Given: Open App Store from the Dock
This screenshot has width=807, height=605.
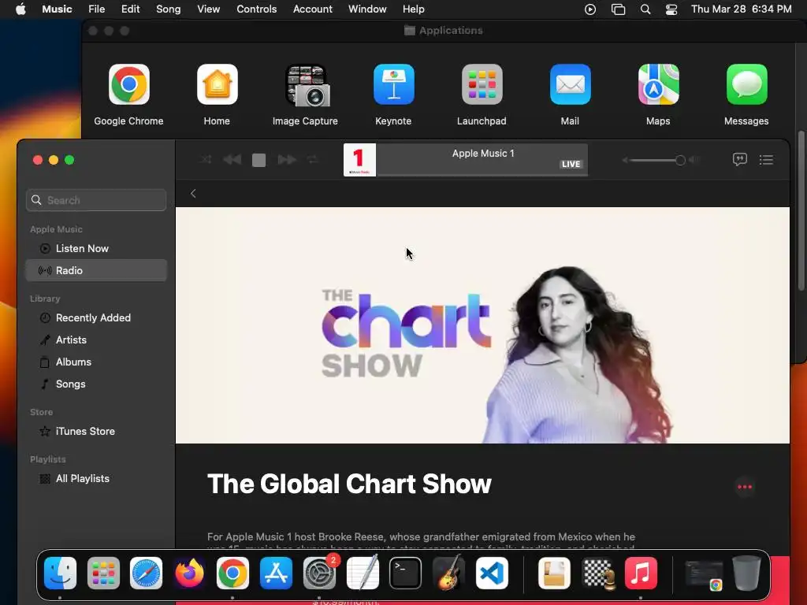Looking at the screenshot, I should pyautogui.click(x=276, y=573).
